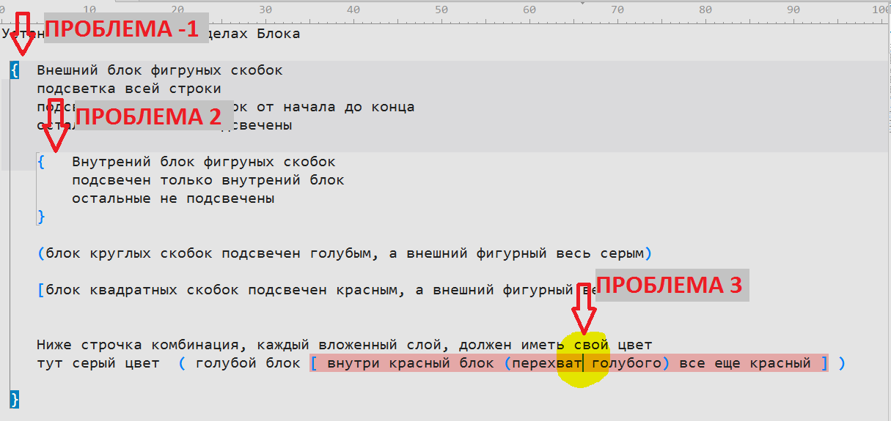
Task: Place cursor in line подсветка всей строки
Action: pyautogui.click(x=129, y=89)
